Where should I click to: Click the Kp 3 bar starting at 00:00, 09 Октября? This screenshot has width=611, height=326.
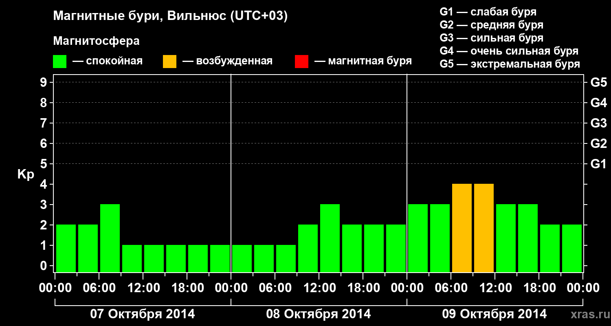tap(418, 238)
